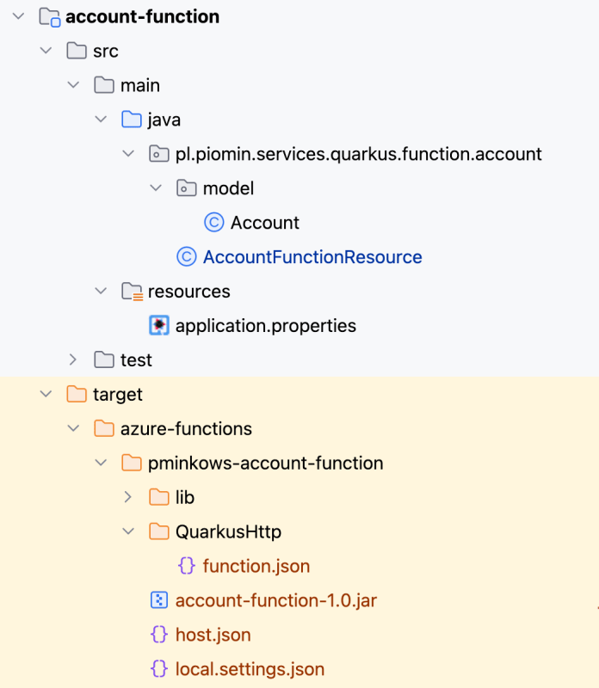This screenshot has width=599, height=688.
Task: Click the local.settings.json braces icon
Action: 159,669
